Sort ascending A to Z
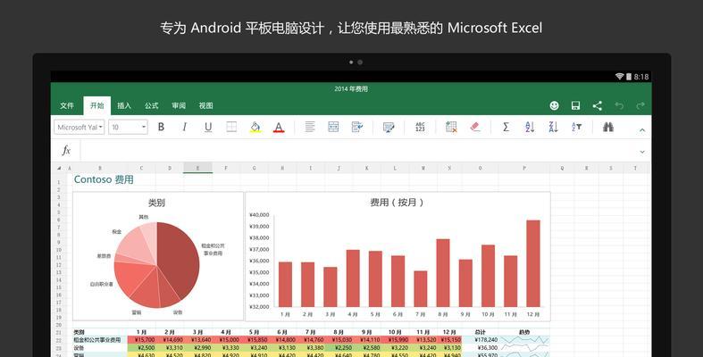The height and width of the screenshot is (357, 703). 530,128
